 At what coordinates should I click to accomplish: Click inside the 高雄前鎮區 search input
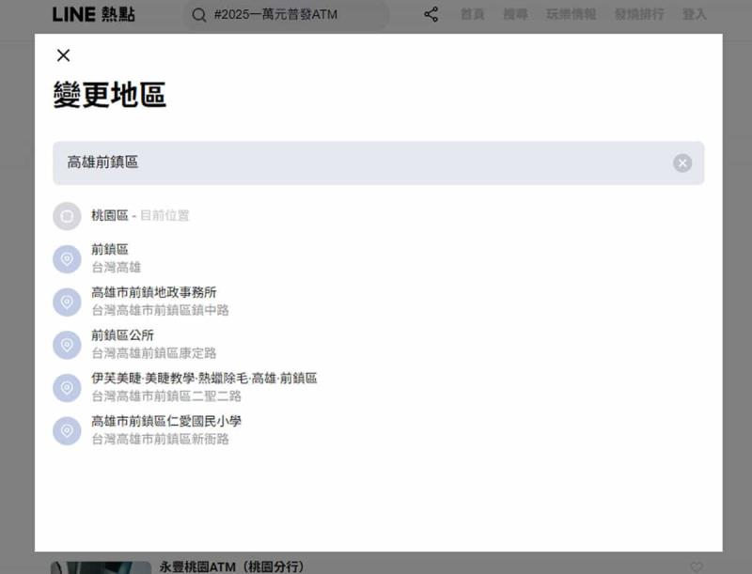click(x=282, y=163)
